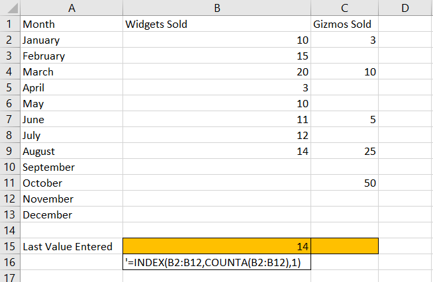Screen dimensions: 433x282
Task: Select column B header
Action: (216, 8)
